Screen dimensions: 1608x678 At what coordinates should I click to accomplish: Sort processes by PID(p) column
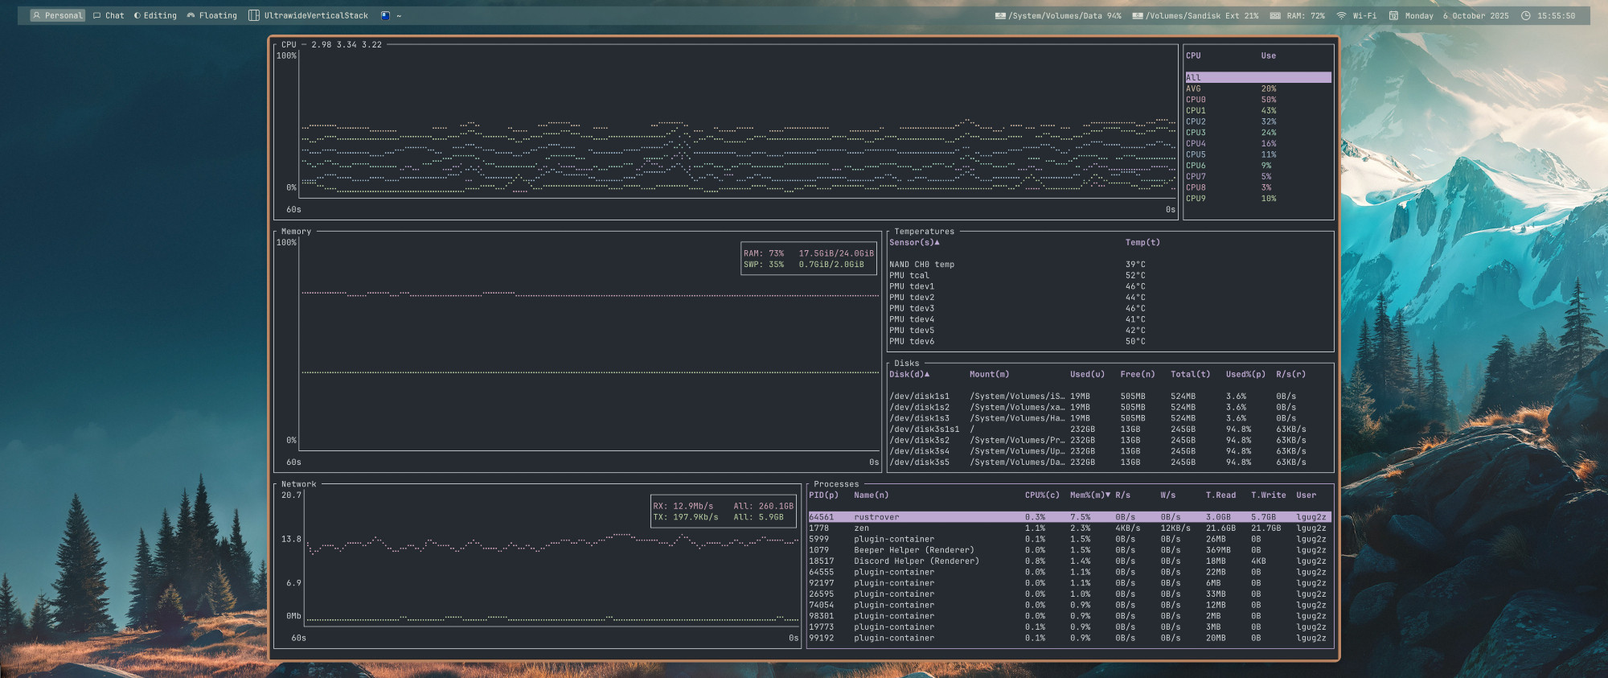pos(823,495)
